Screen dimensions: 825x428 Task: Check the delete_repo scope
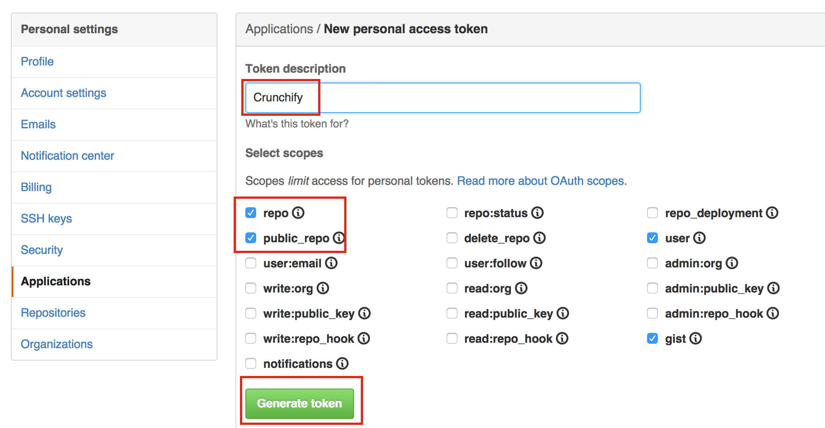pos(452,238)
